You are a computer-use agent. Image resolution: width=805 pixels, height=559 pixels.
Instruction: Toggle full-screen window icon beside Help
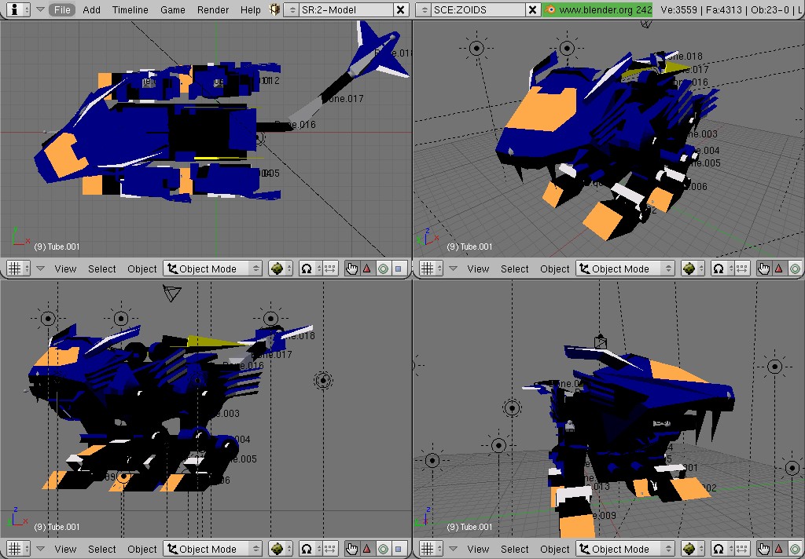pyautogui.click(x=274, y=9)
